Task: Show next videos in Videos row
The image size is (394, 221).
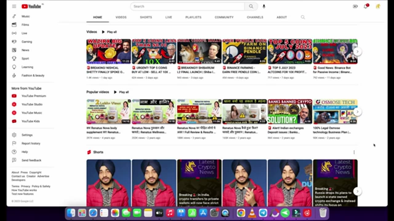Action: tap(357, 52)
